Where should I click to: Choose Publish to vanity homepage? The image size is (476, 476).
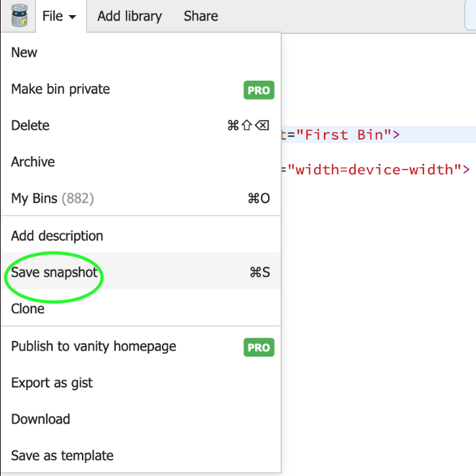(141, 346)
